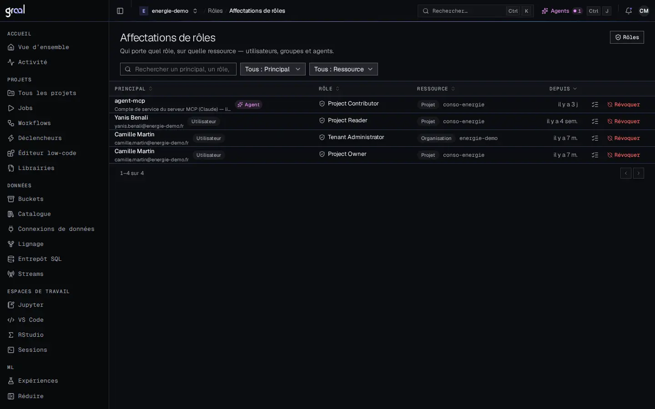Viewport: 655px width, 409px height.
Task: Click the Rôles button
Action: coord(627,37)
